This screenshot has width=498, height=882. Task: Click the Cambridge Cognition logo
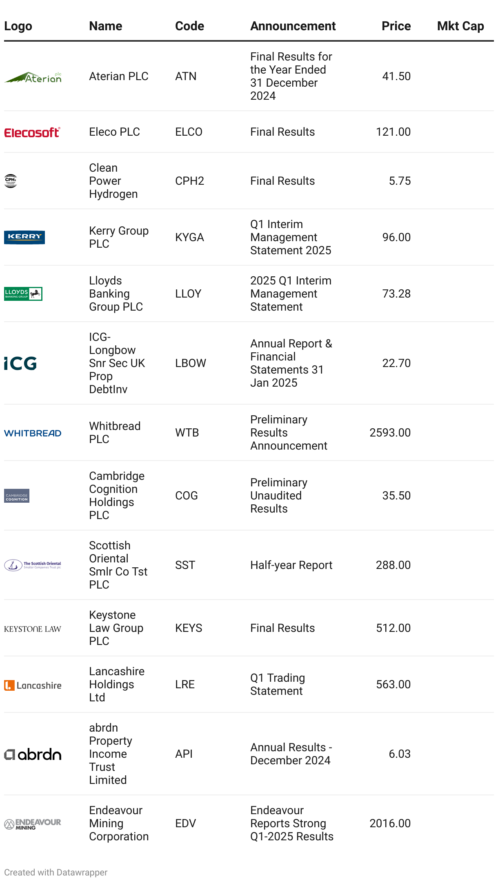coord(17,496)
